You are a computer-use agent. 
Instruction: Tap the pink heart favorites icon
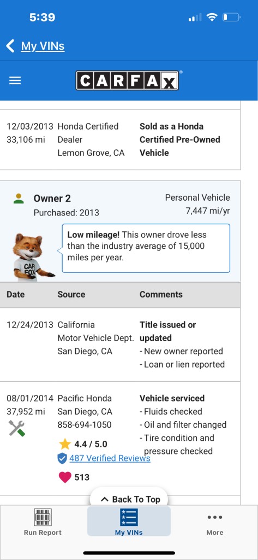[x=65, y=477]
